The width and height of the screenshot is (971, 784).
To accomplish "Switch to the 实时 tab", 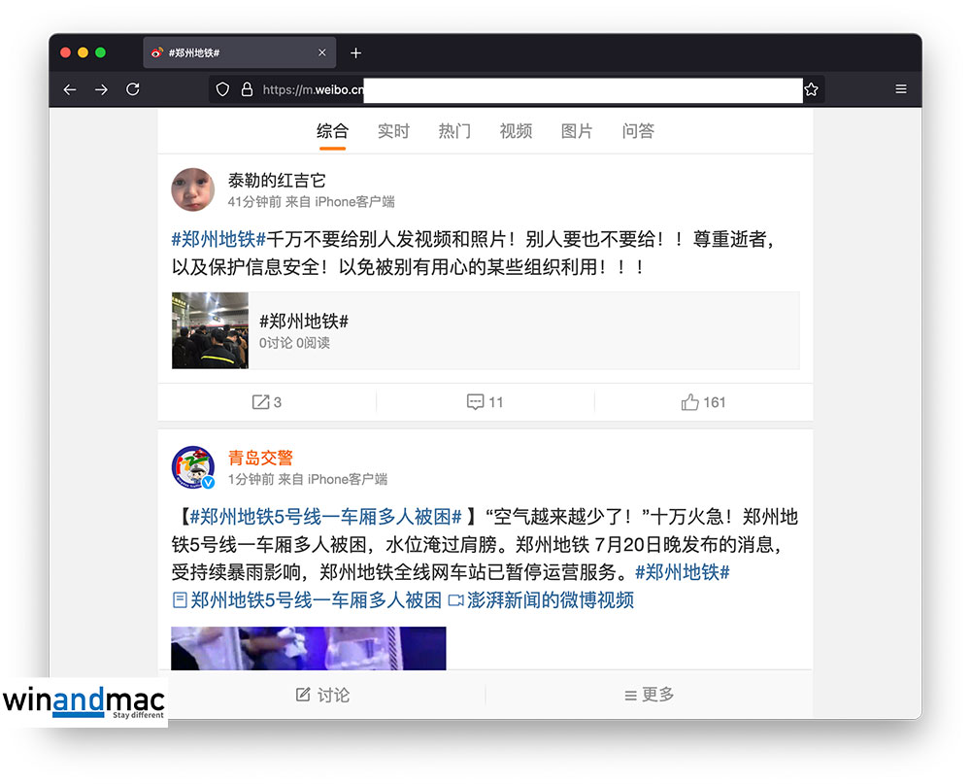I will click(393, 131).
